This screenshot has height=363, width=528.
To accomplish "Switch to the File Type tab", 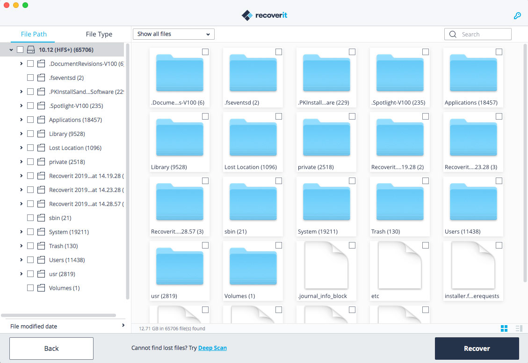I will (99, 34).
